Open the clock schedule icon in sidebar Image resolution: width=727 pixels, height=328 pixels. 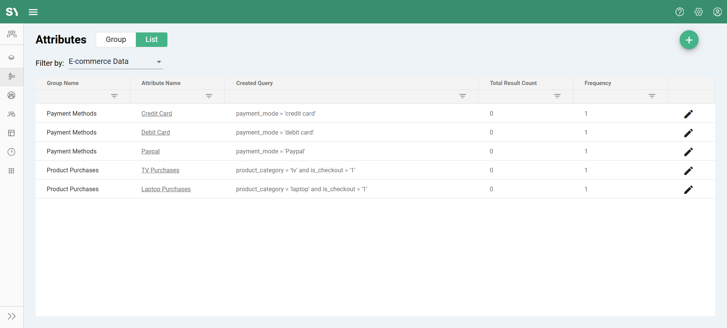tap(11, 152)
